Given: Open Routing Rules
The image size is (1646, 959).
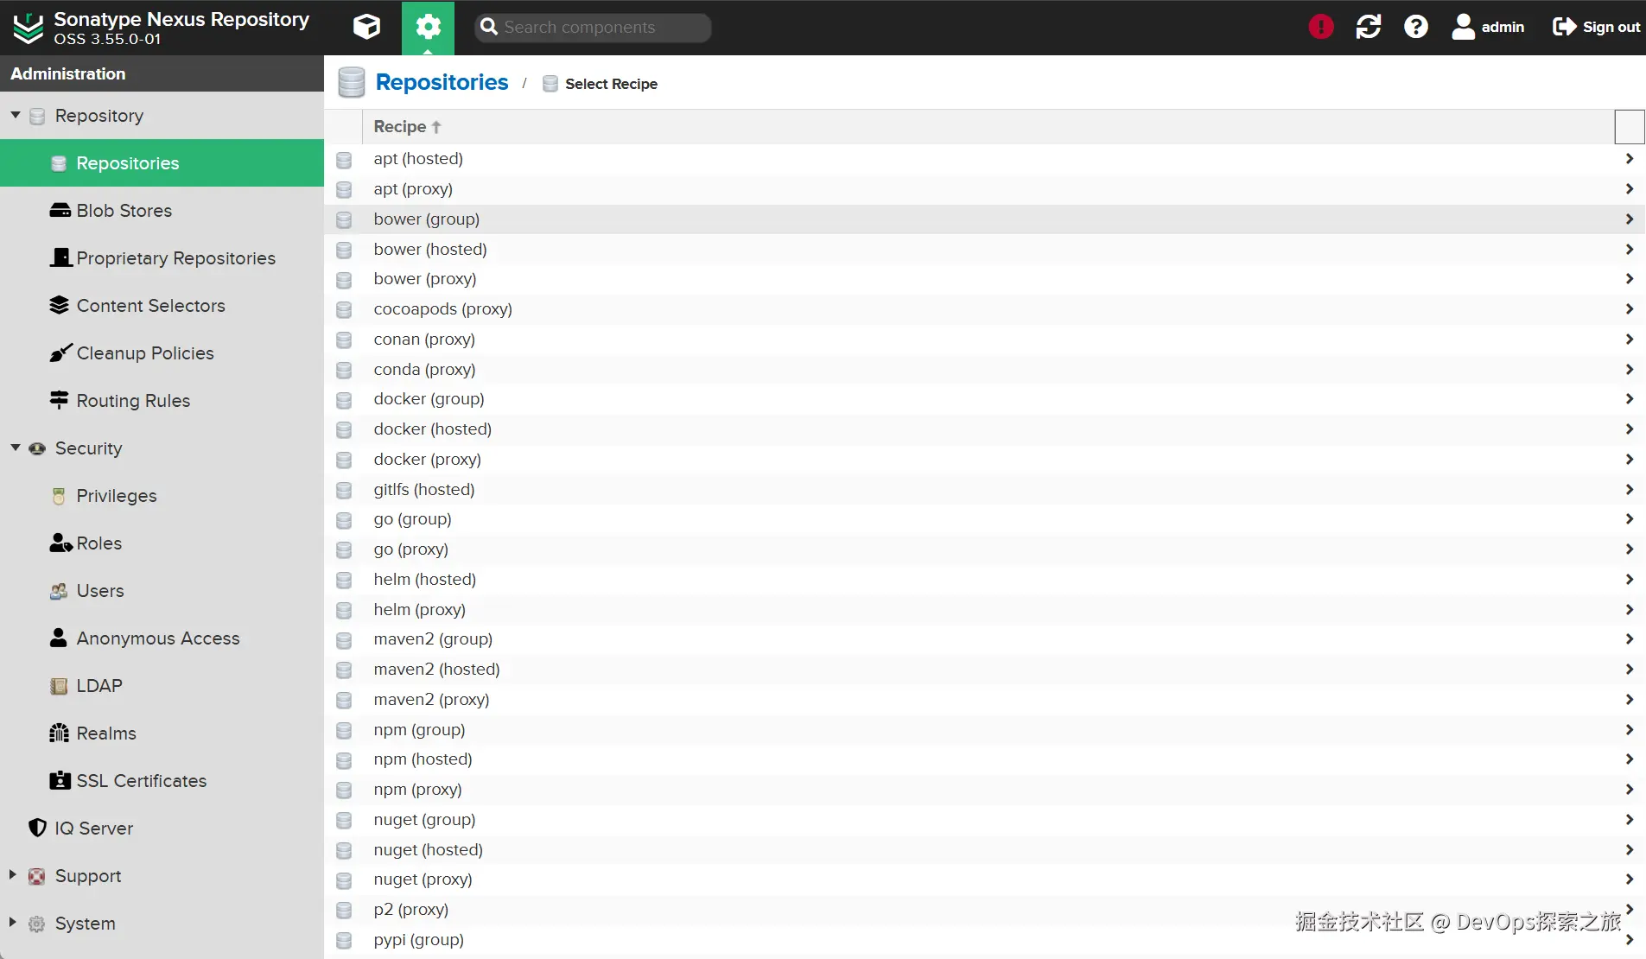Looking at the screenshot, I should pyautogui.click(x=162, y=401).
